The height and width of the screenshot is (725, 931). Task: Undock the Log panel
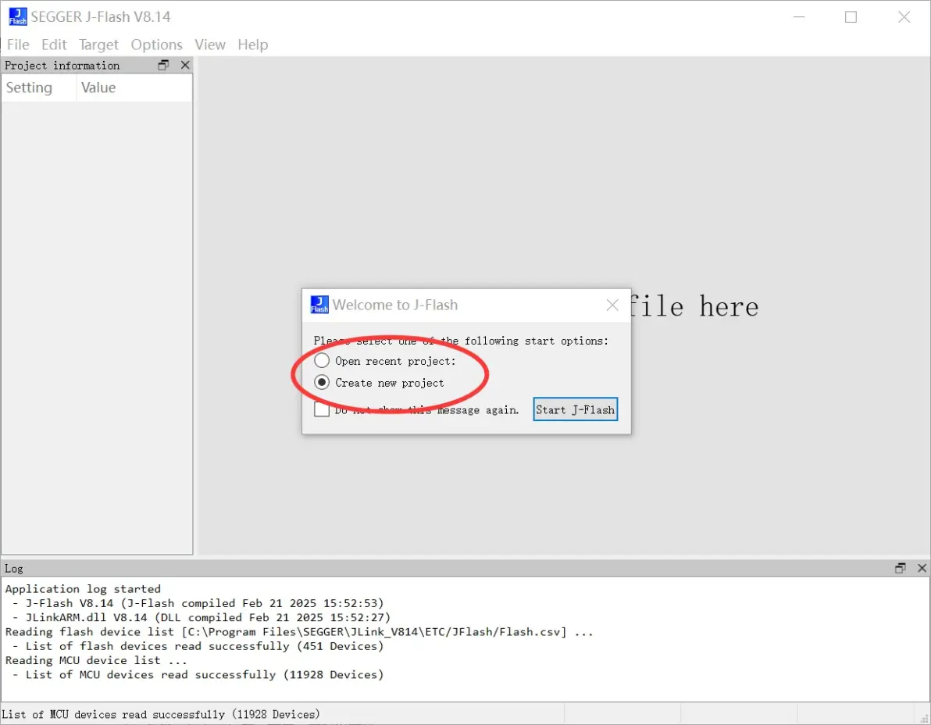point(900,568)
